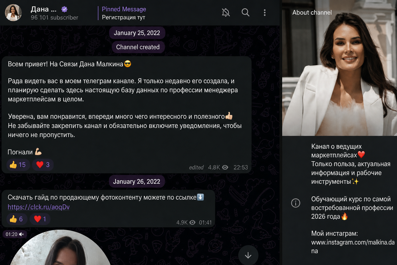Click the "Мой инстаграм:" label

334,233
